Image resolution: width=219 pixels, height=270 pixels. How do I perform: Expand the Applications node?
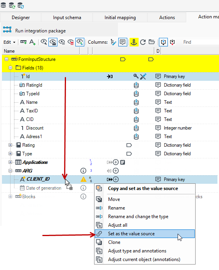(10, 162)
